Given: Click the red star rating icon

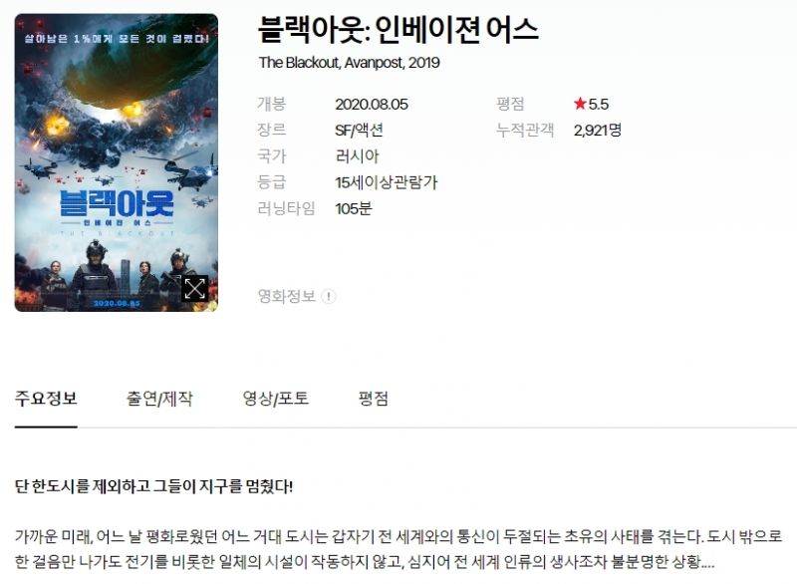Looking at the screenshot, I should pos(580,104).
